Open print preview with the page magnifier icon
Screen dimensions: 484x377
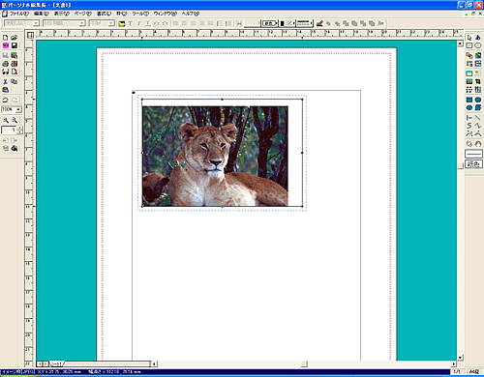[14, 72]
